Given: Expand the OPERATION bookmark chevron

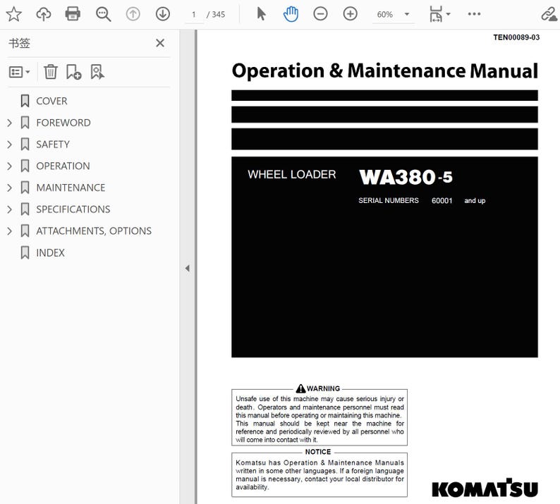Looking at the screenshot, I should pos(10,166).
